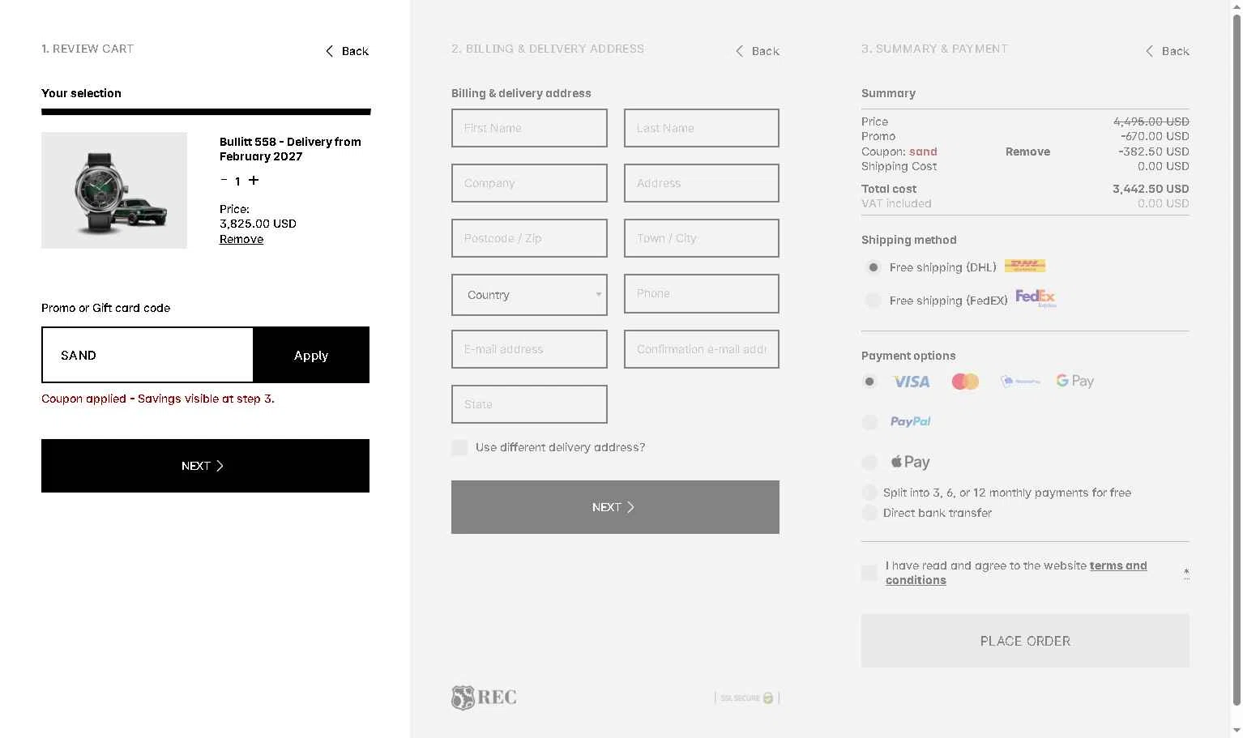Go Back from Review Cart step
This screenshot has width=1243, height=738.
(x=347, y=51)
